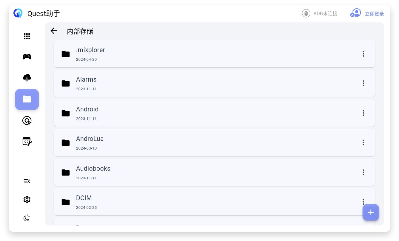Screen dimensions: 399x241
Task: Open the apps grid in sidebar
Action: pos(27,36)
